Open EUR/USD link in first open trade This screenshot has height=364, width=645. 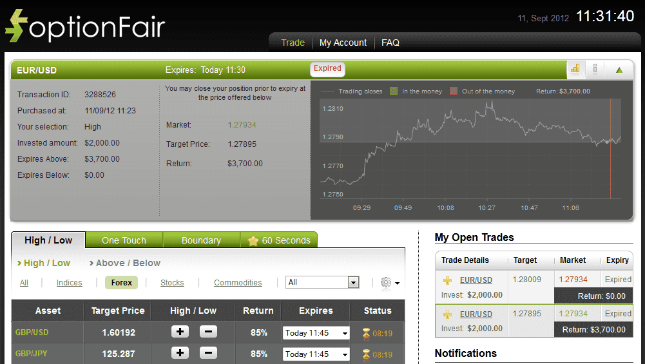(x=476, y=280)
